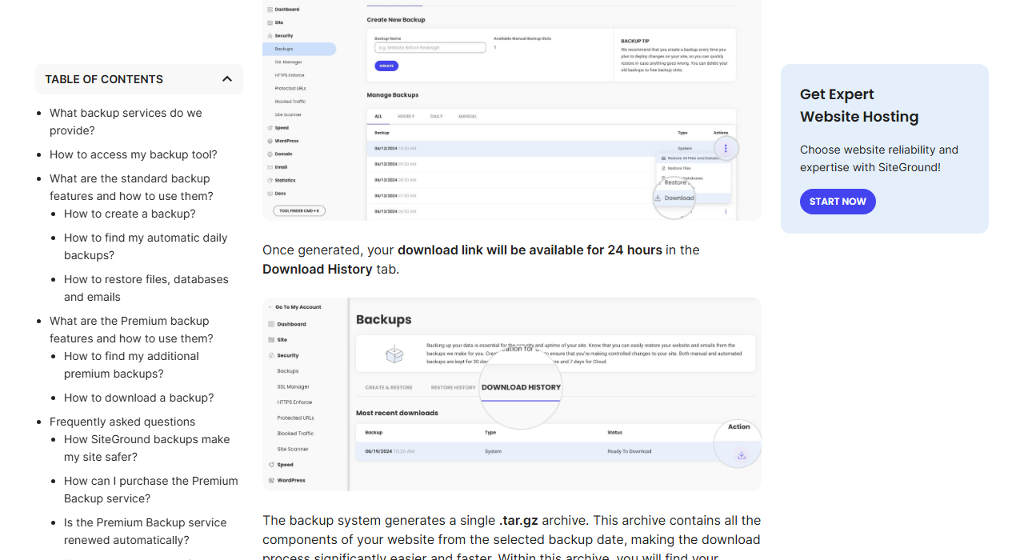
Task: Click the blue CREATE button in the upper screenshot
Action: coord(386,66)
